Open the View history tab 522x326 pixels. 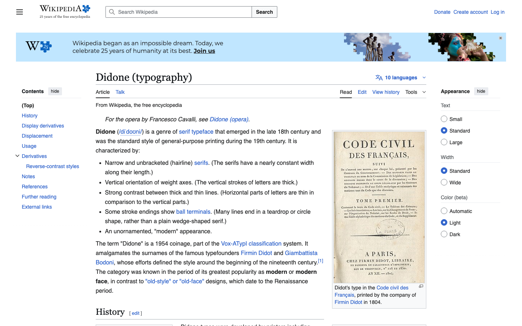coord(386,92)
